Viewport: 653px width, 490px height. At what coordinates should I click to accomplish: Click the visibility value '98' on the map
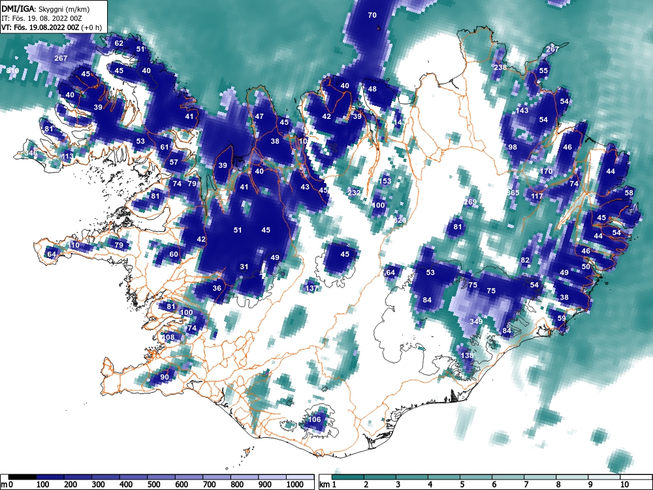(x=513, y=147)
